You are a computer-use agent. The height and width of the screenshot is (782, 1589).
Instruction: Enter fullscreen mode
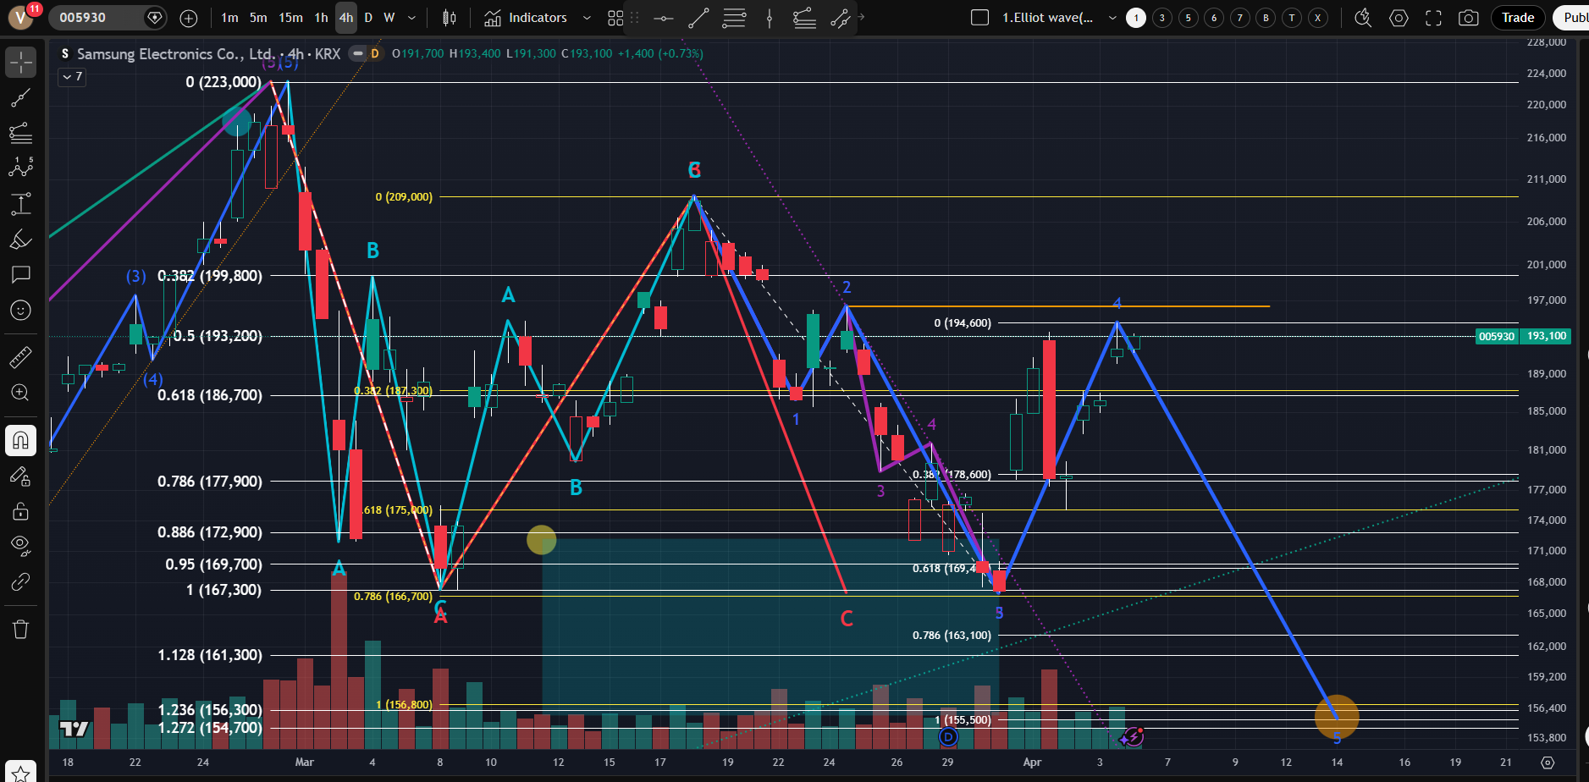click(x=1433, y=18)
